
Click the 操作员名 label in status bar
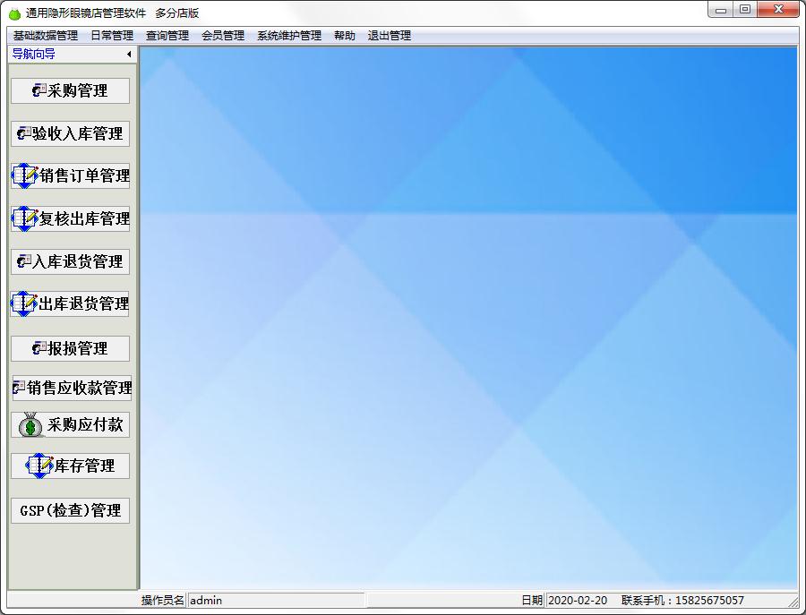162,600
